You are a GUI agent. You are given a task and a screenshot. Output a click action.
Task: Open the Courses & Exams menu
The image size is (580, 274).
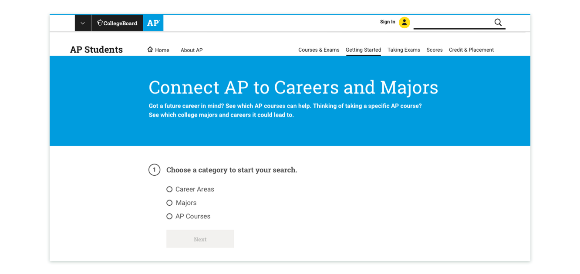tap(319, 50)
